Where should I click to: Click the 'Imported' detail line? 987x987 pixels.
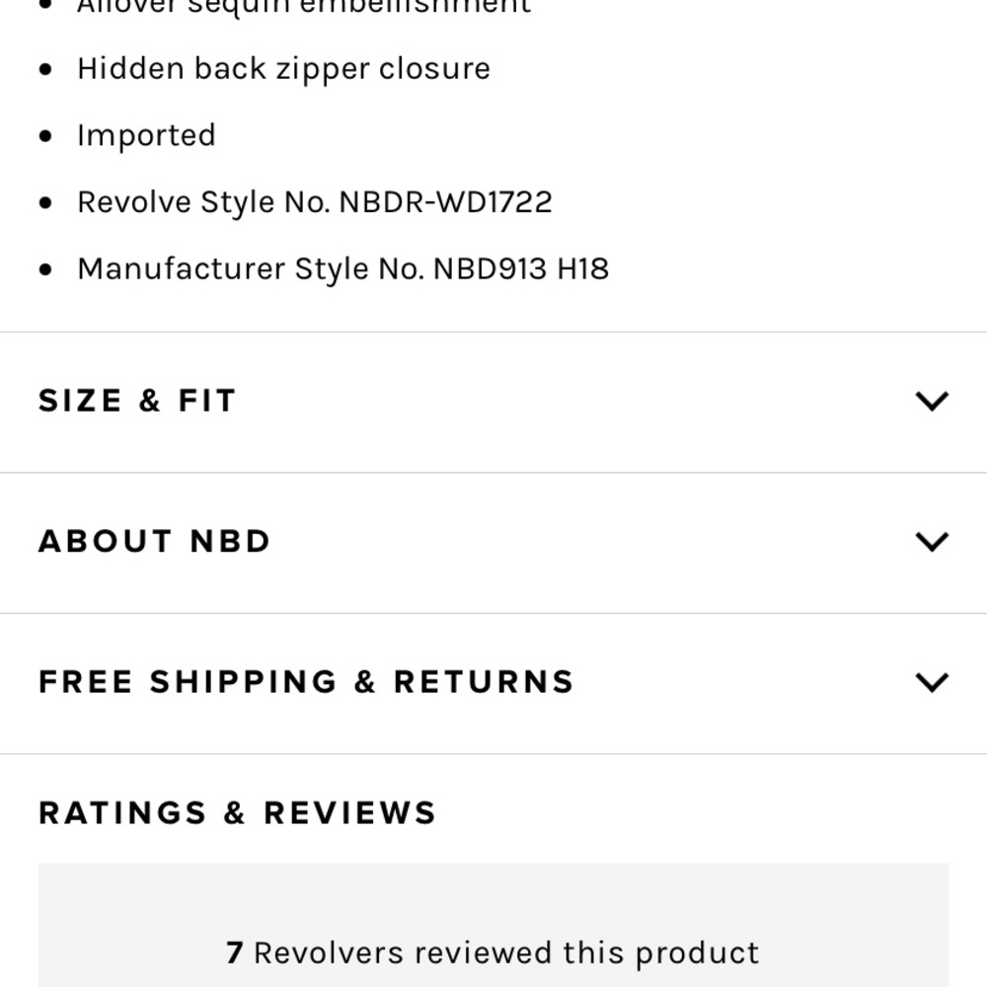click(146, 135)
